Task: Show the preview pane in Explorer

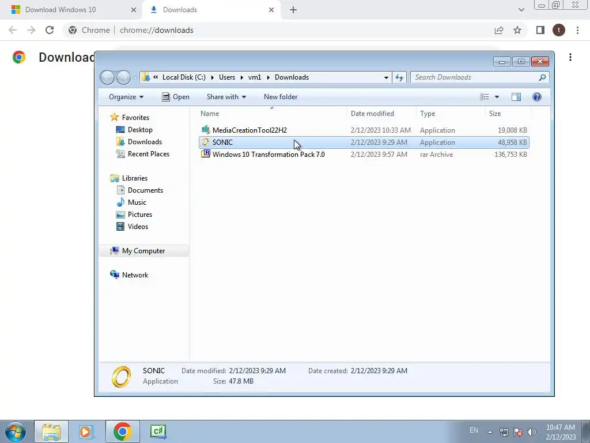Action: click(x=516, y=97)
